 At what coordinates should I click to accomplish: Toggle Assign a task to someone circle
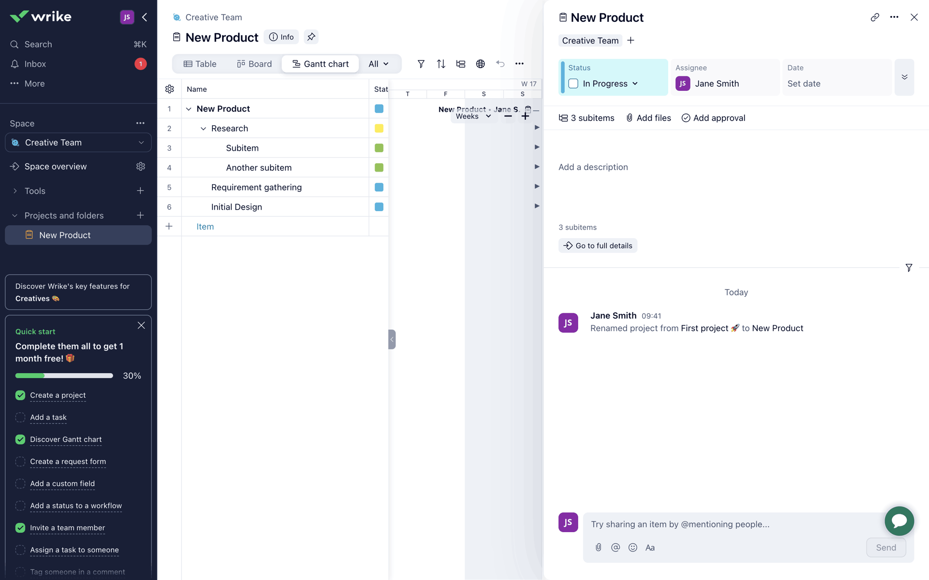pos(20,550)
